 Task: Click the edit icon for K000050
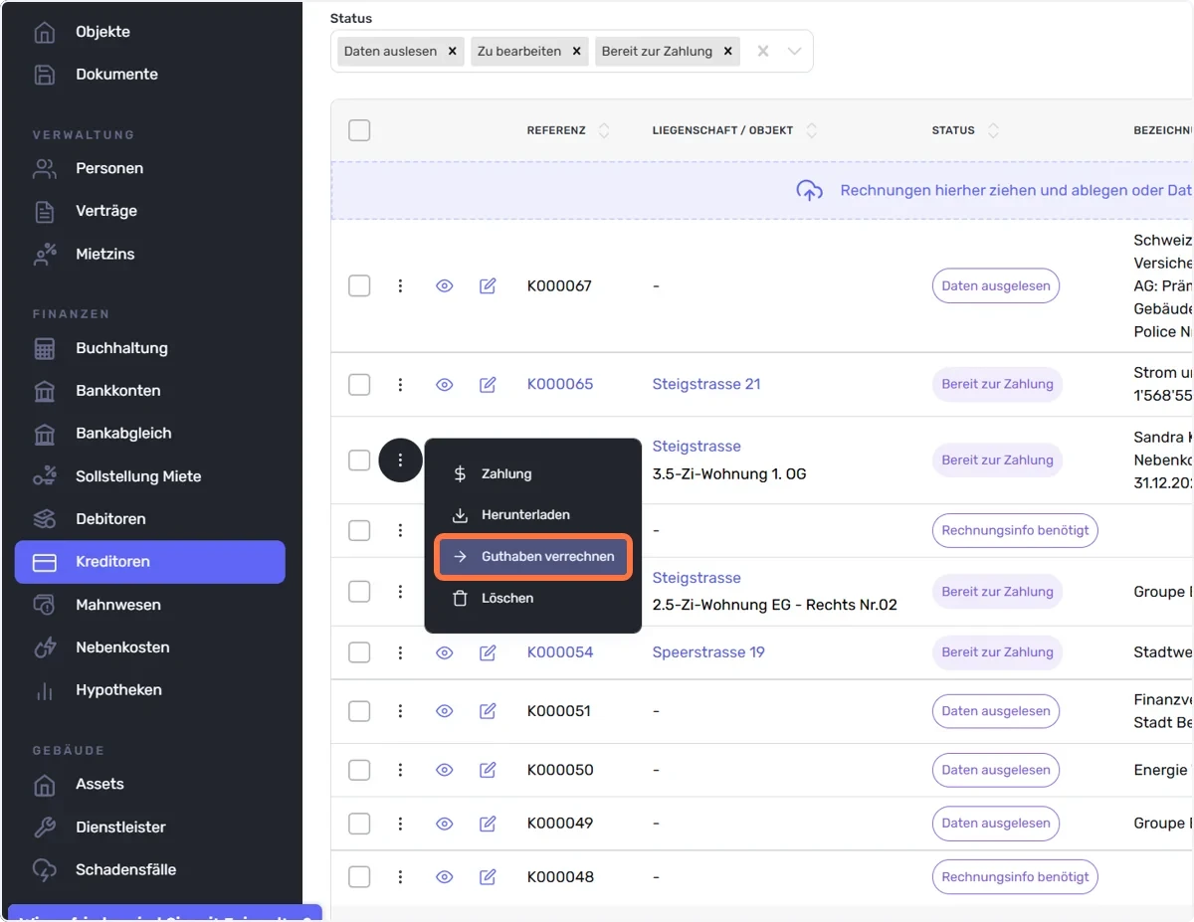click(x=488, y=770)
